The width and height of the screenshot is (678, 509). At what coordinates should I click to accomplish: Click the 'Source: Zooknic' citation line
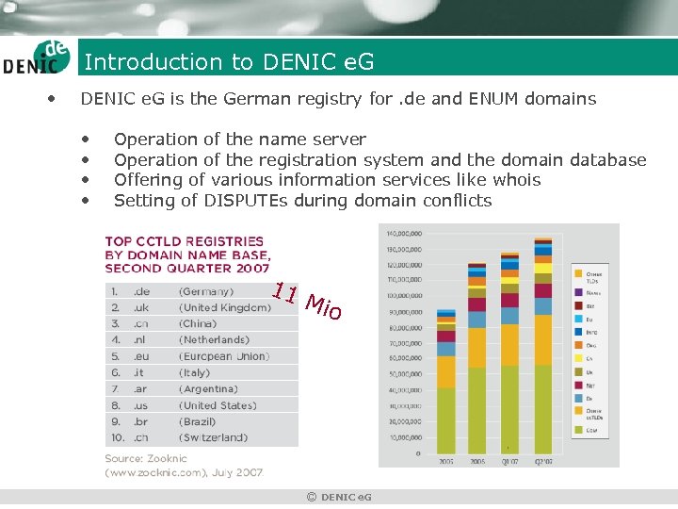(x=146, y=458)
